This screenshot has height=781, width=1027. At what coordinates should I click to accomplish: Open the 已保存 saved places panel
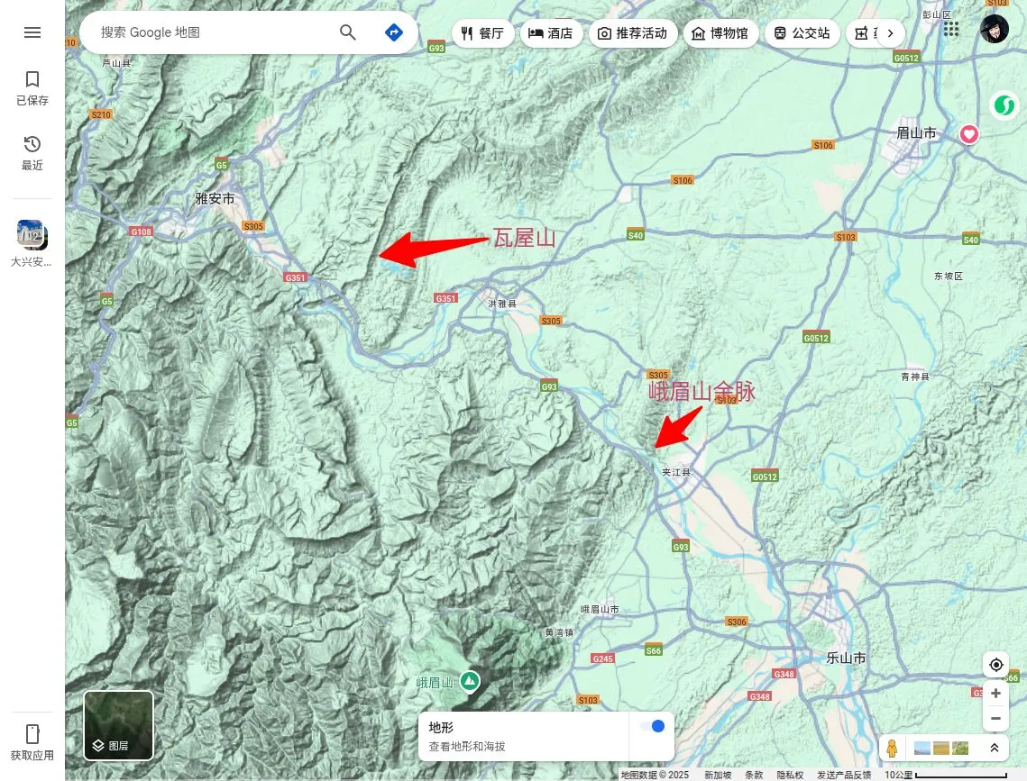point(32,88)
